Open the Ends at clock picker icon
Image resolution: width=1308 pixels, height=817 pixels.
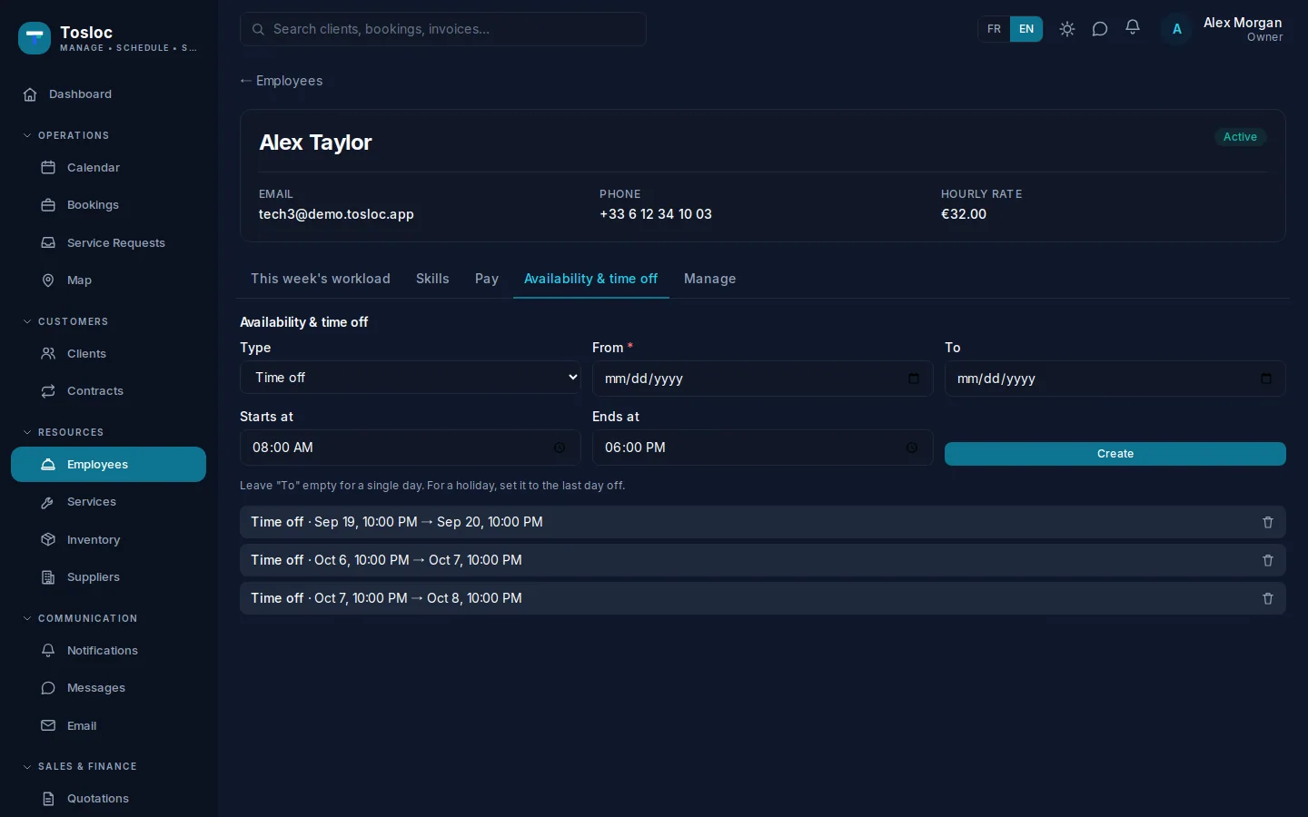[x=912, y=448]
